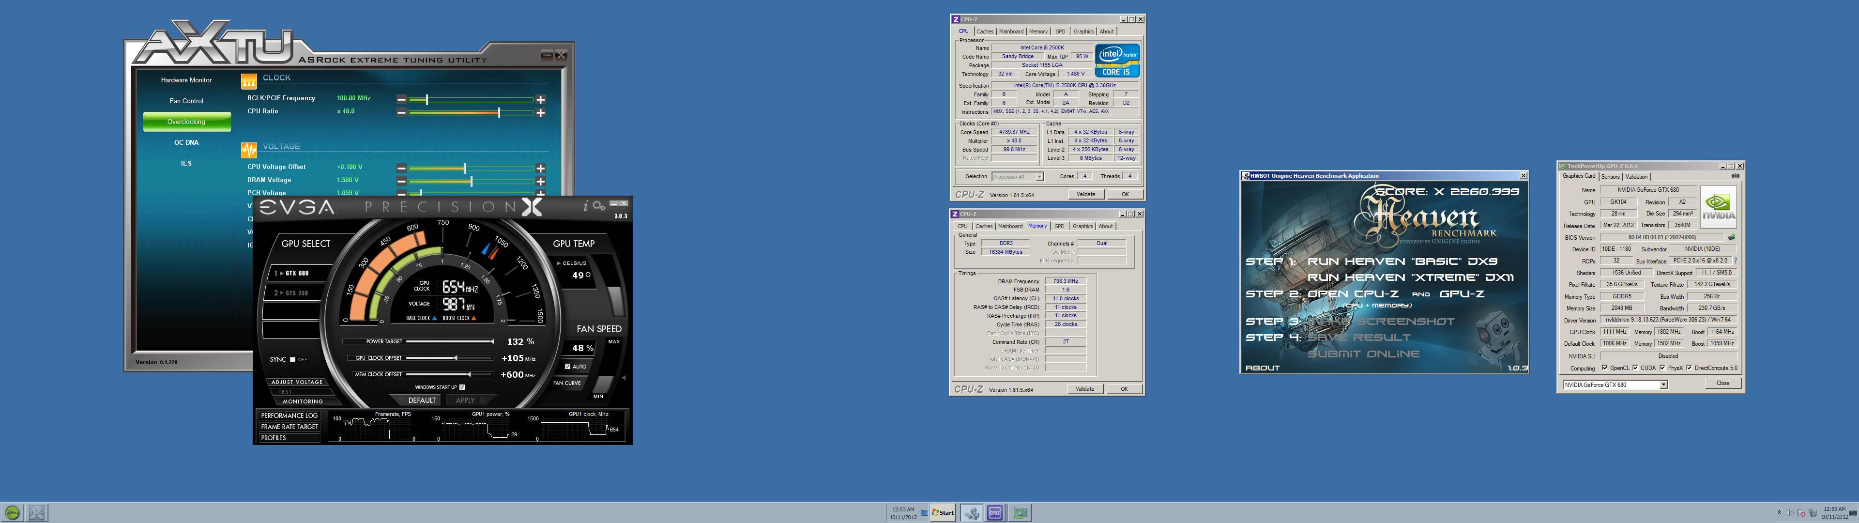
Task: Click the Precision X icon on left taskbar
Action: (38, 513)
